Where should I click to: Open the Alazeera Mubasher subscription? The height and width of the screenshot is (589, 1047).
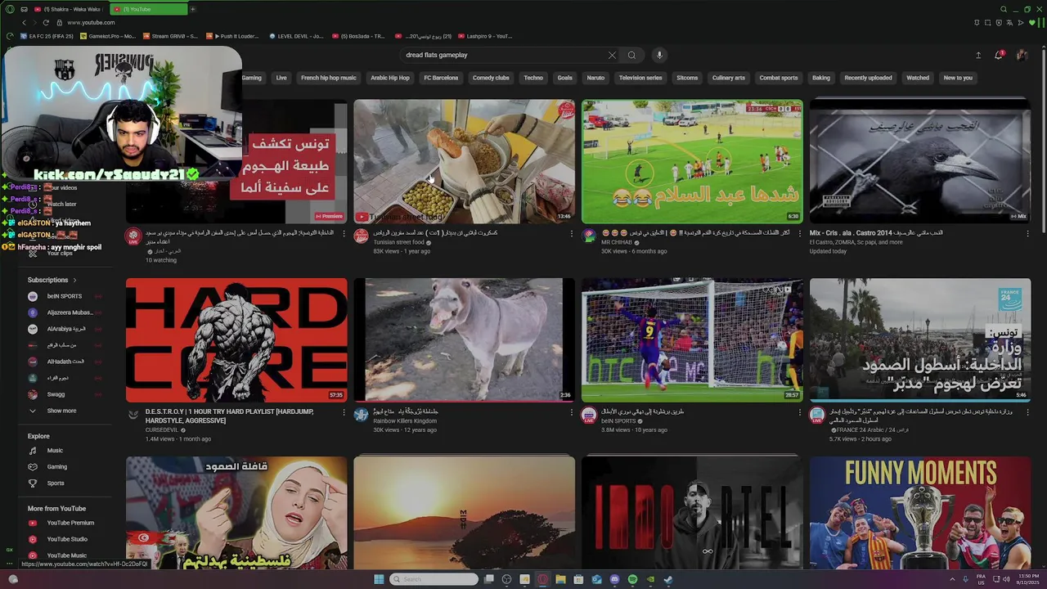[64, 312]
